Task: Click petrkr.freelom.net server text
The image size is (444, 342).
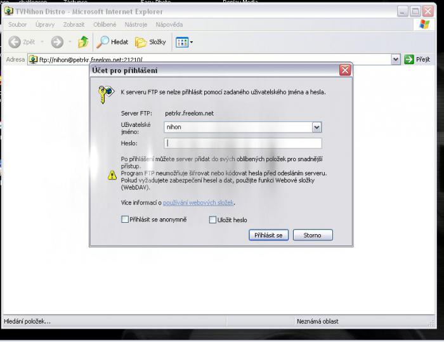Action: pyautogui.click(x=189, y=114)
